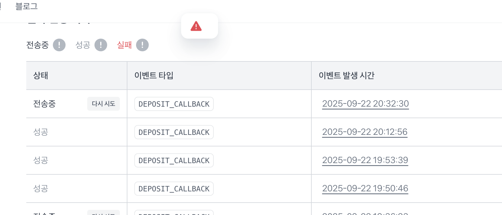Viewport: 502px width, 215px height.
Task: Open timestamp link 2025-09-22 20:12:56
Action: 365,132
